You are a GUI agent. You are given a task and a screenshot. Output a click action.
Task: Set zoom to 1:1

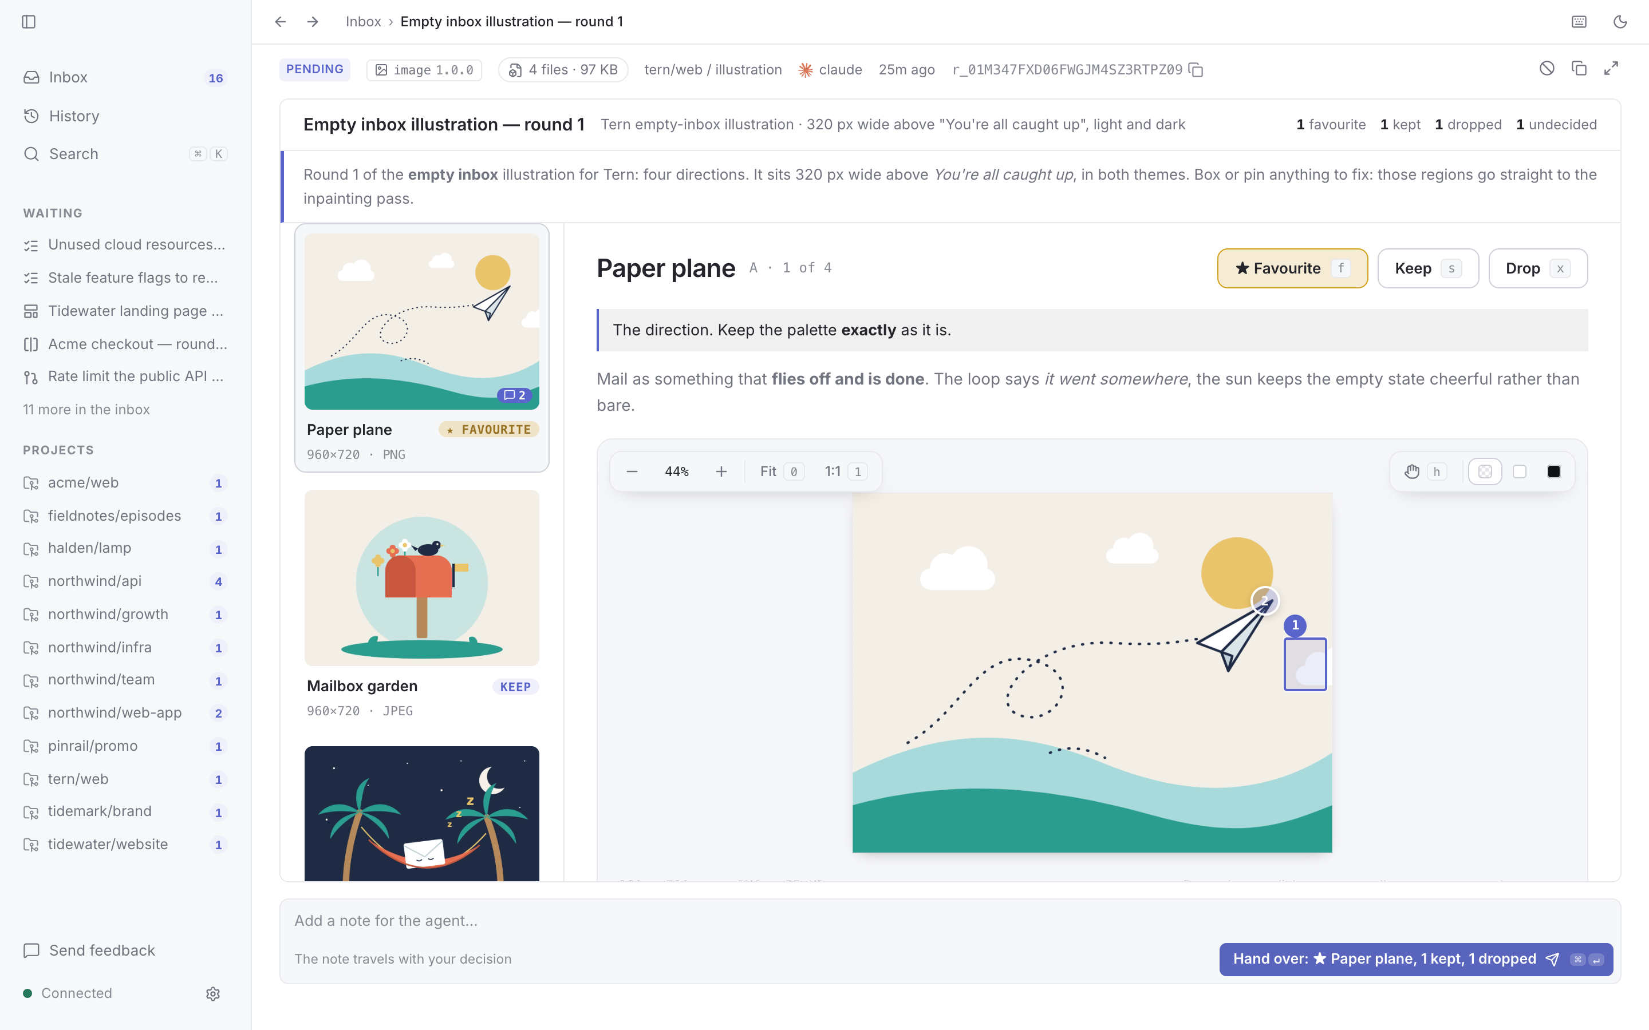click(x=845, y=472)
